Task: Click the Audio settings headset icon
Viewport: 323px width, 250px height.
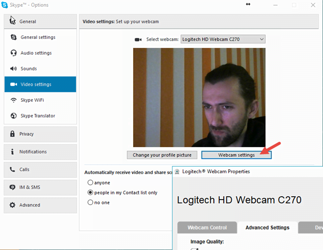Action: point(13,53)
